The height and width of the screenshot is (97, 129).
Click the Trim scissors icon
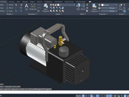click(x=16, y=5)
